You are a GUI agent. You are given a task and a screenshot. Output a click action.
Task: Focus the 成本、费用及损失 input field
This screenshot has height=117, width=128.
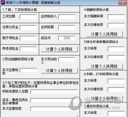[x=54, y=100]
